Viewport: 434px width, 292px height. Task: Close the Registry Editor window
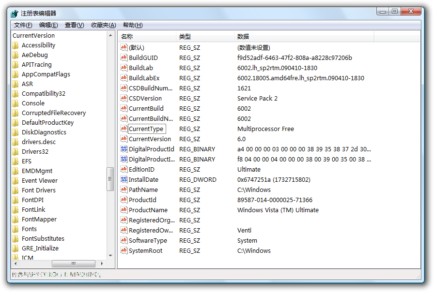[411, 11]
